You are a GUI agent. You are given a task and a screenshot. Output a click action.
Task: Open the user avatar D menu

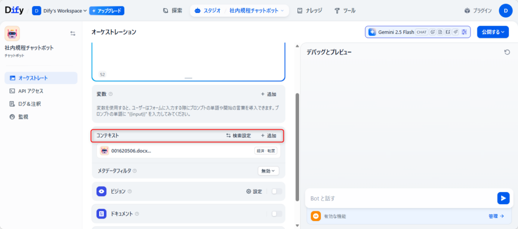click(x=506, y=11)
